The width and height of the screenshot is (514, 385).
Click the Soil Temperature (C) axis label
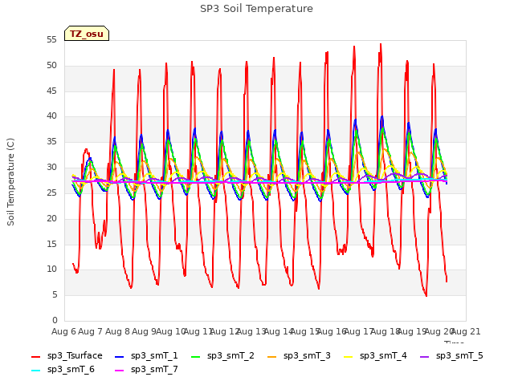point(10,182)
